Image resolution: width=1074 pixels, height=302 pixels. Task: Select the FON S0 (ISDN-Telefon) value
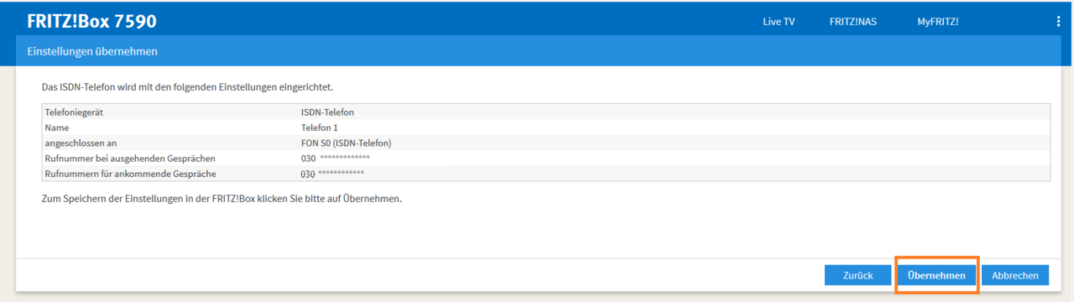coord(346,143)
